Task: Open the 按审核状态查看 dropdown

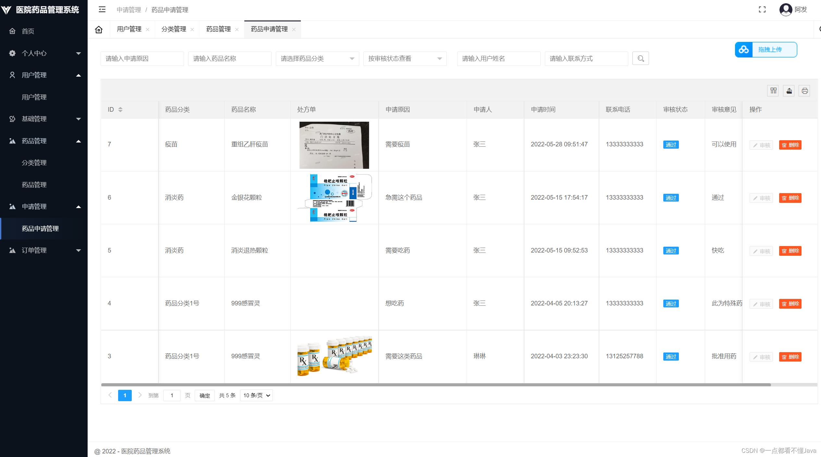Action: click(405, 58)
